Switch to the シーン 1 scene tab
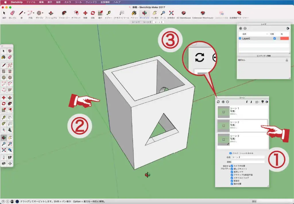The image size is (294, 204). pyautogui.click(x=136, y=22)
